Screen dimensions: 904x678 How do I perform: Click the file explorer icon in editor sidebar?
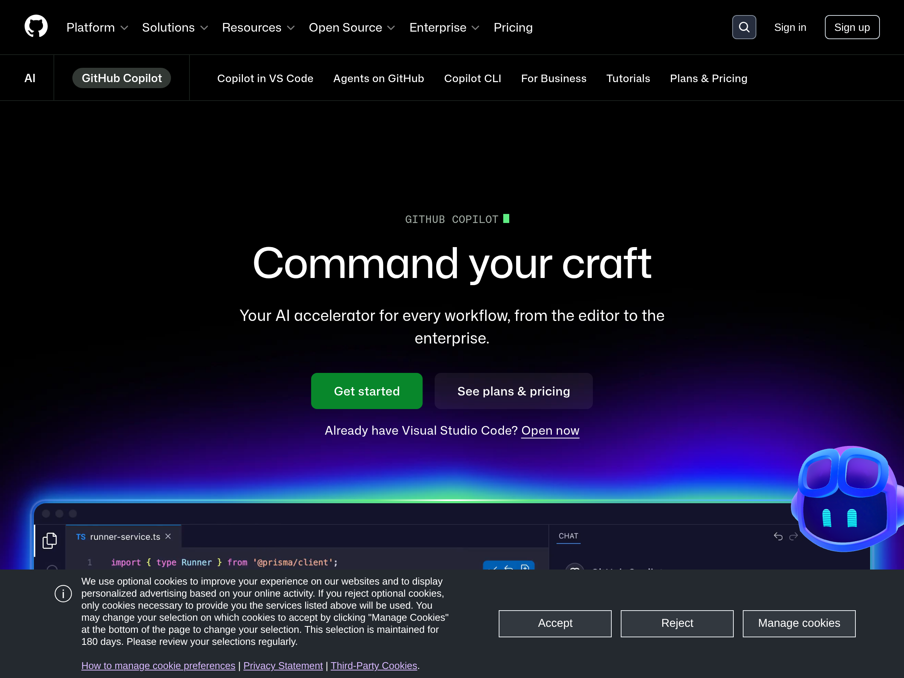49,541
